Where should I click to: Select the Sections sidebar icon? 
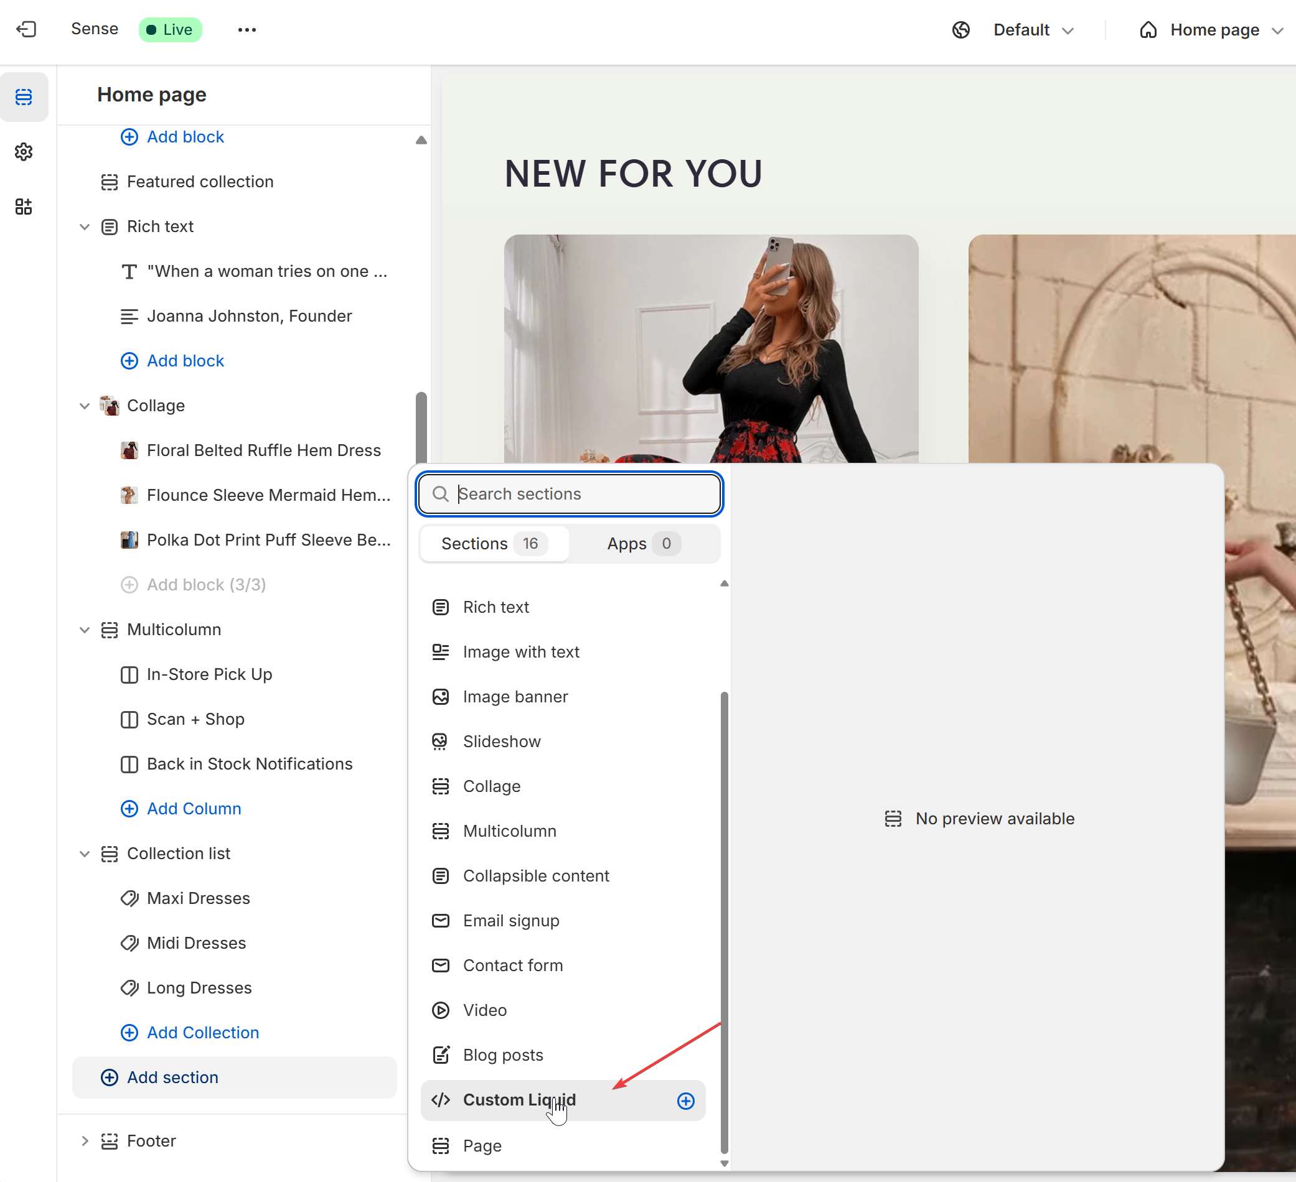24,97
